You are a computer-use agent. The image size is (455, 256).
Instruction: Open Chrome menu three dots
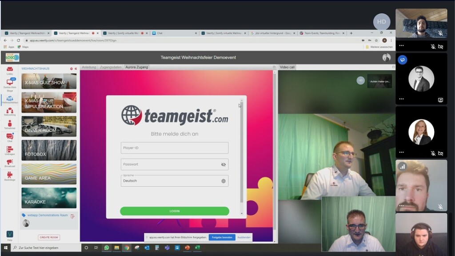coord(391,40)
